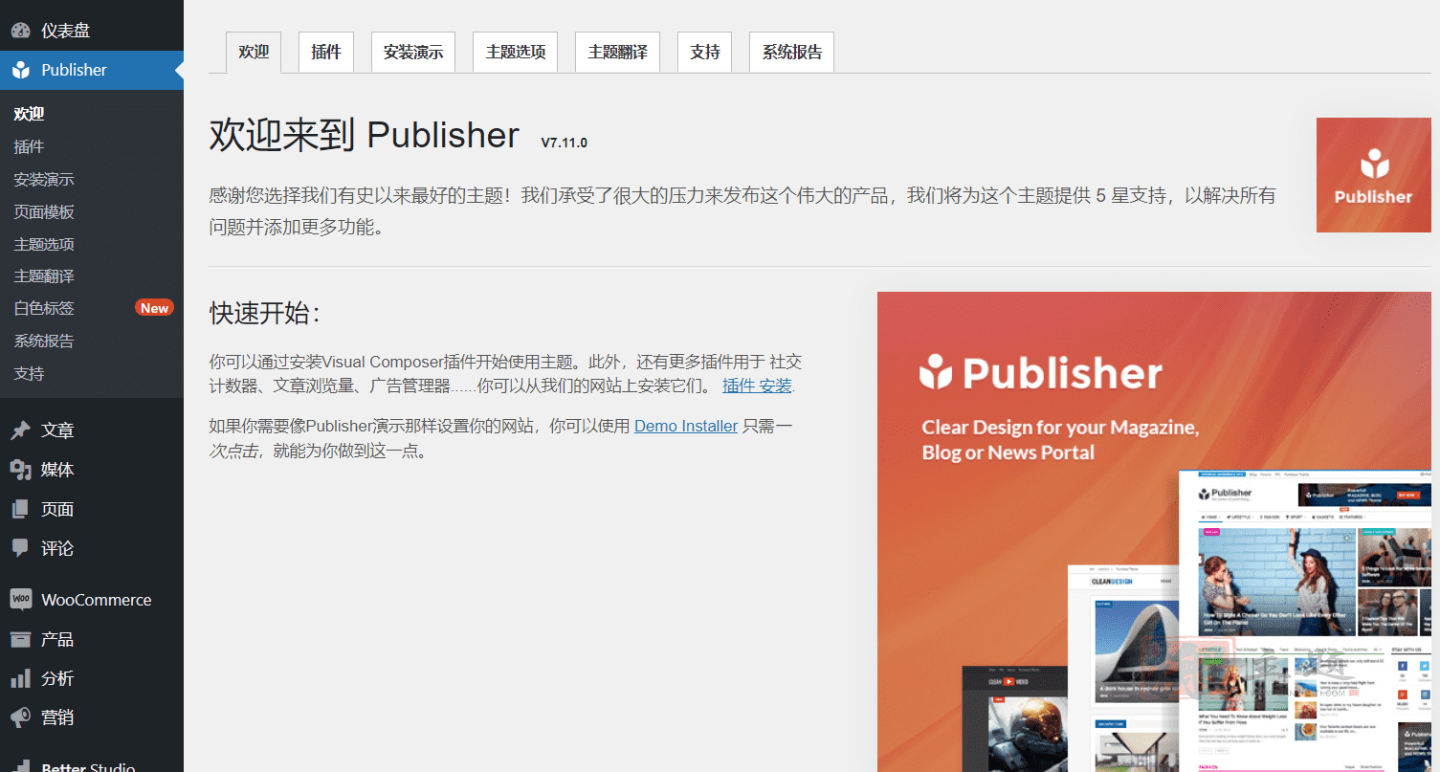Screen dimensions: 1440x772
Task: Select 欢迎 in the Publisher submenu
Action: pos(29,114)
